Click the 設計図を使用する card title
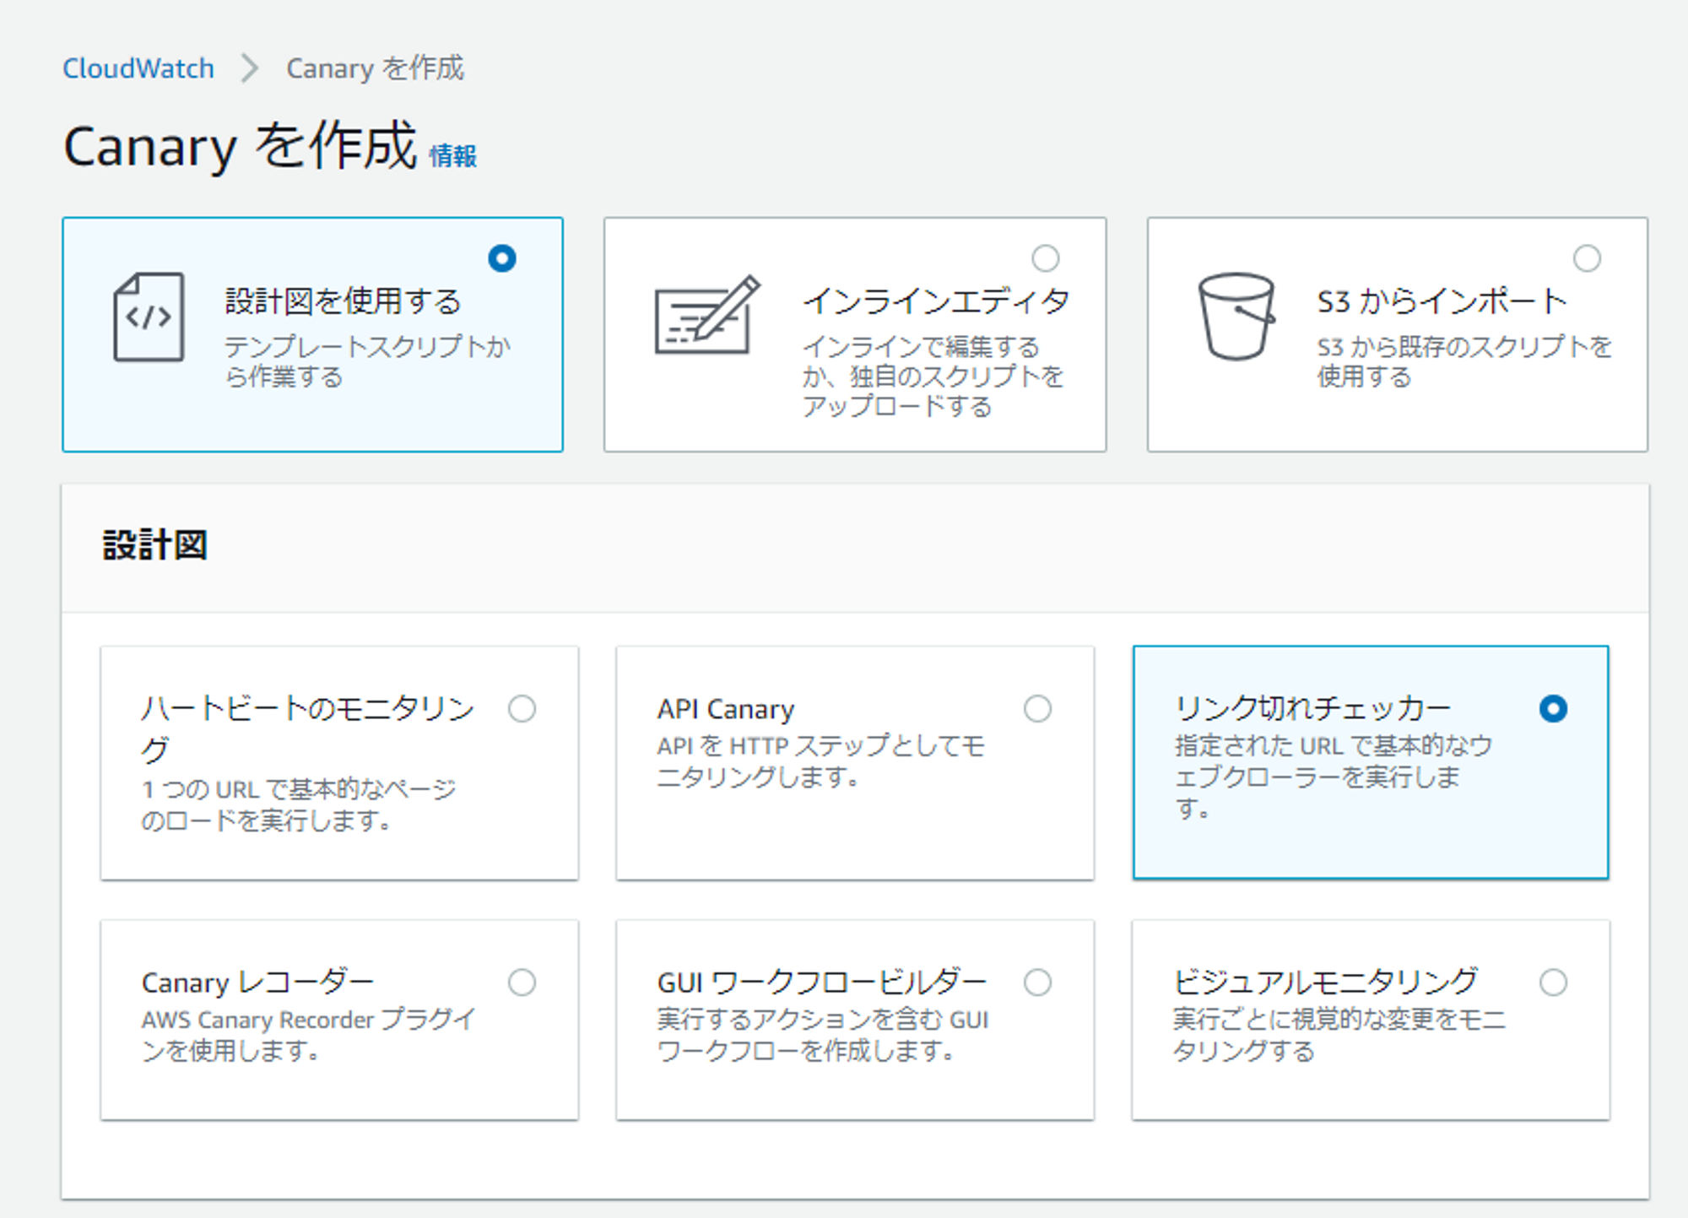Viewport: 1688px width, 1218px height. tap(344, 301)
